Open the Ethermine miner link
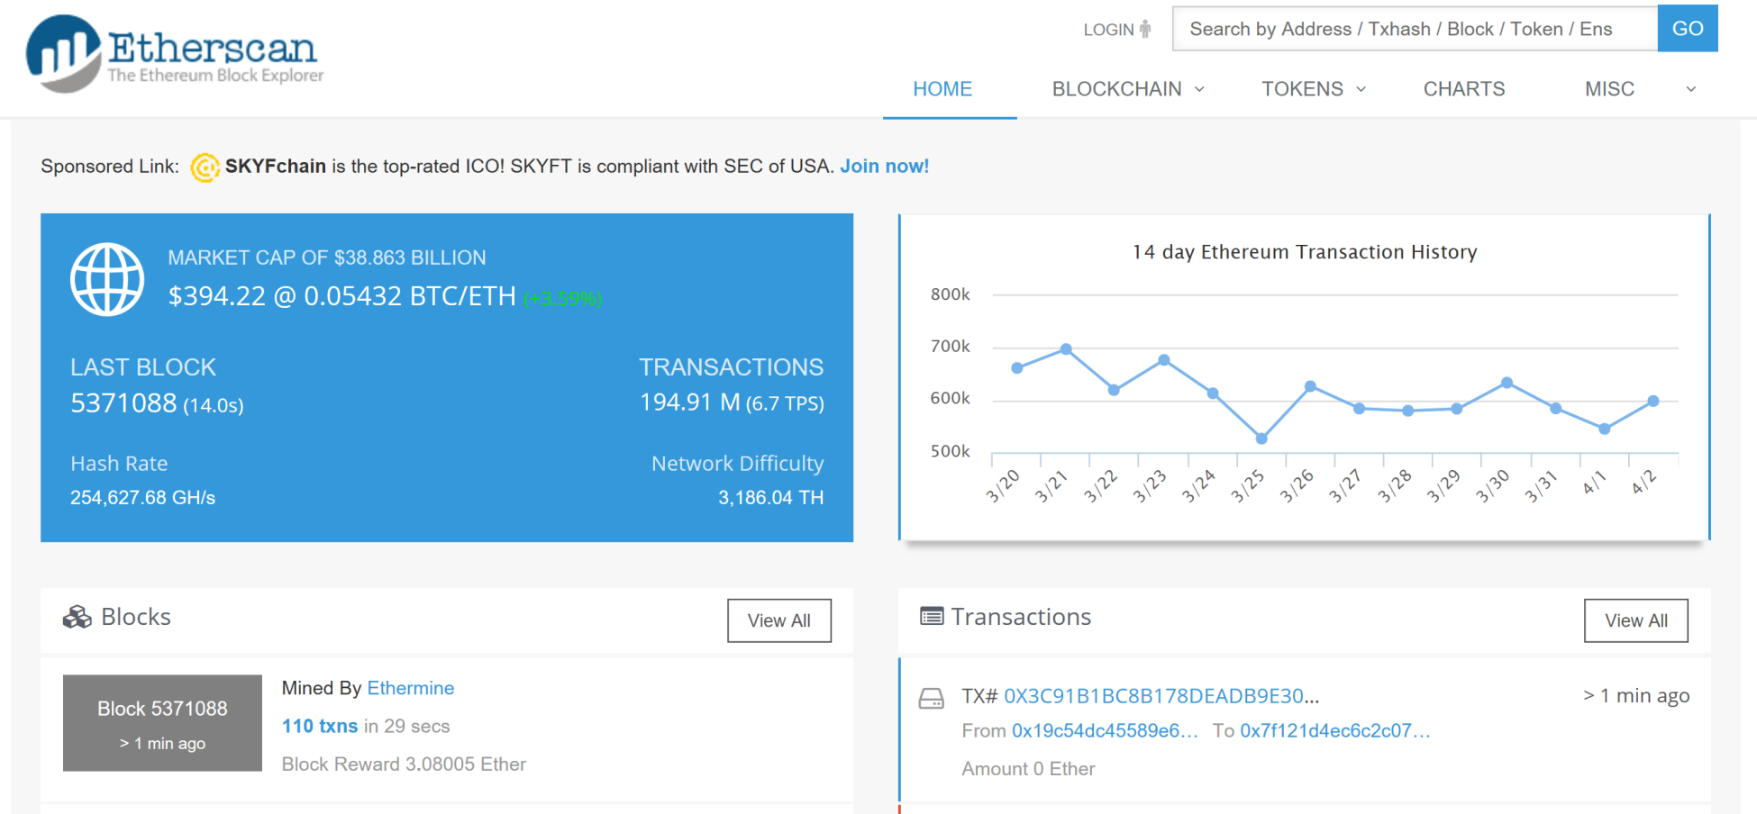The width and height of the screenshot is (1757, 814). 410,688
